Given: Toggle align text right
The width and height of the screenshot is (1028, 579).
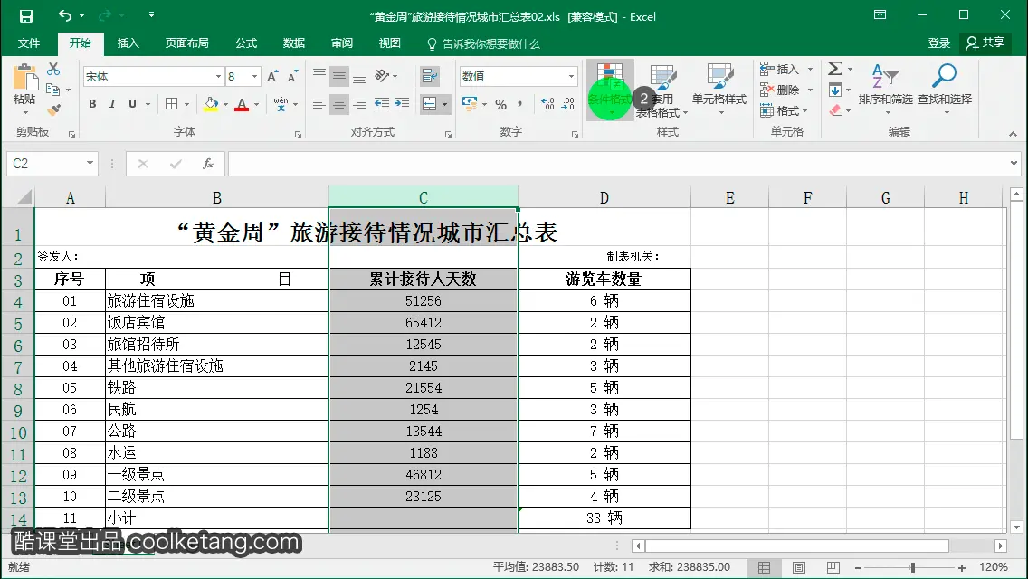Looking at the screenshot, I should pos(359,104).
